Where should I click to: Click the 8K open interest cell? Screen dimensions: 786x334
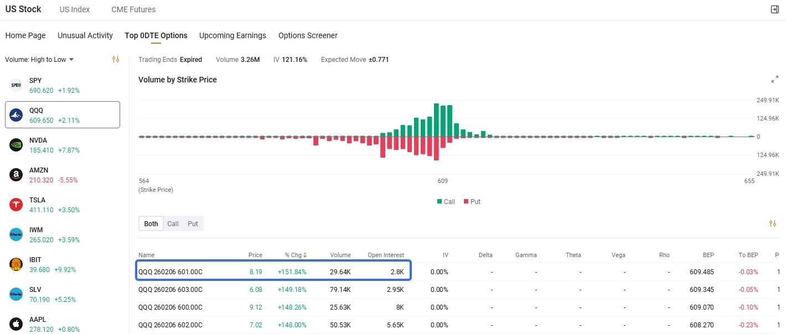click(400, 307)
